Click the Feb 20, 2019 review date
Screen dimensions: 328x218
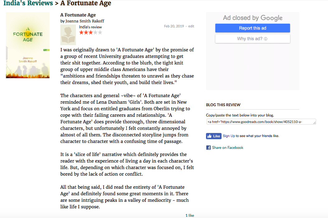pos(174,26)
